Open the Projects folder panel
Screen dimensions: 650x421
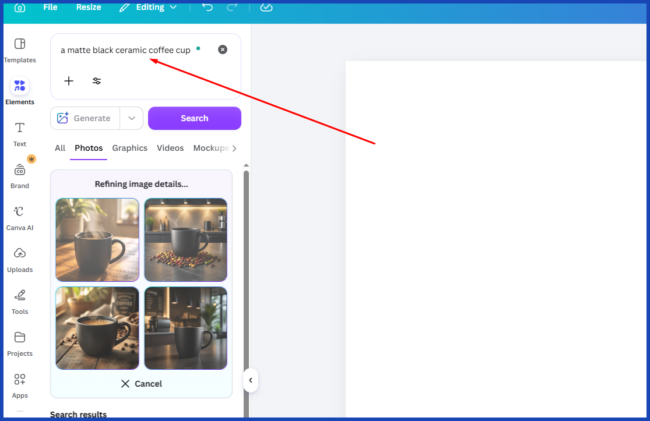[20, 344]
